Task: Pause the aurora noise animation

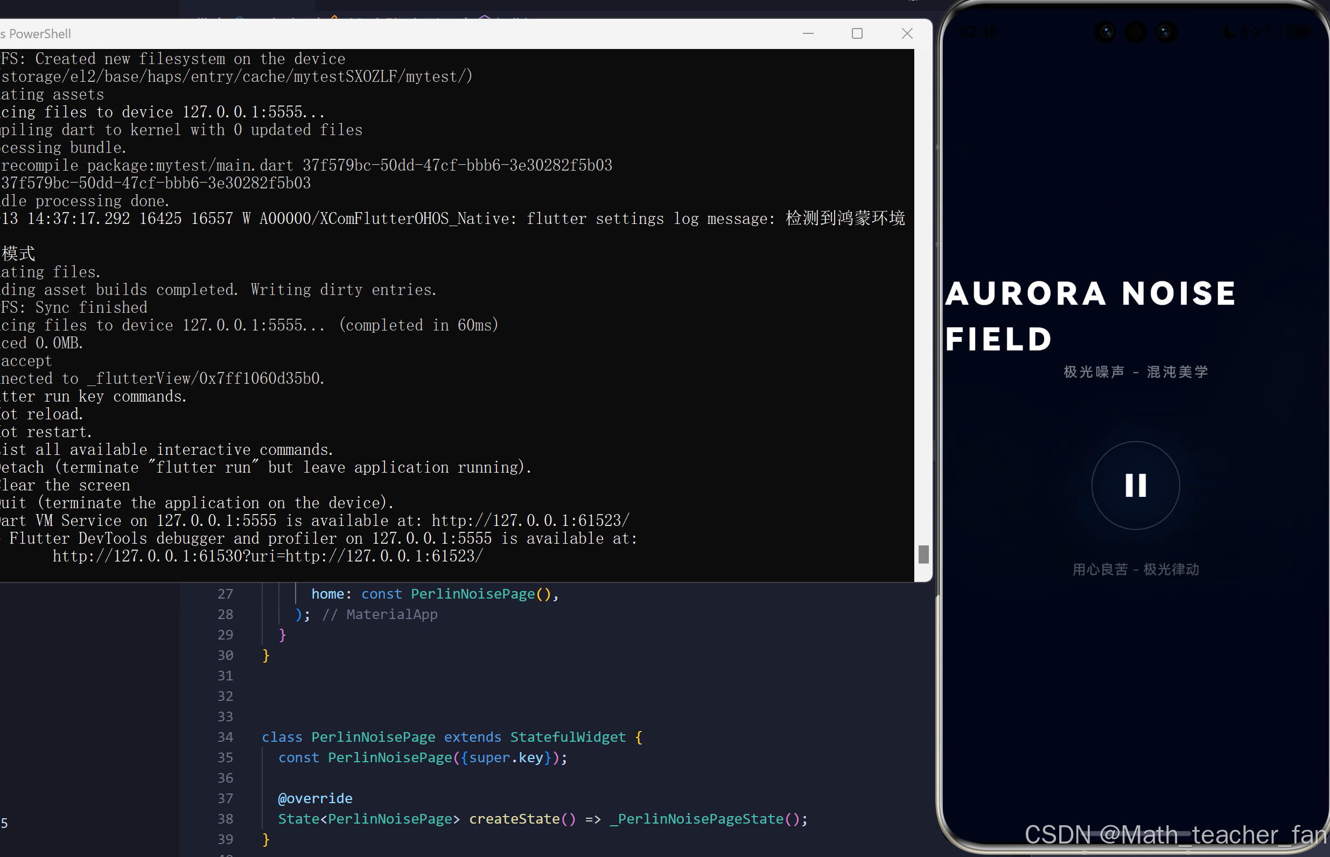Action: [x=1135, y=485]
